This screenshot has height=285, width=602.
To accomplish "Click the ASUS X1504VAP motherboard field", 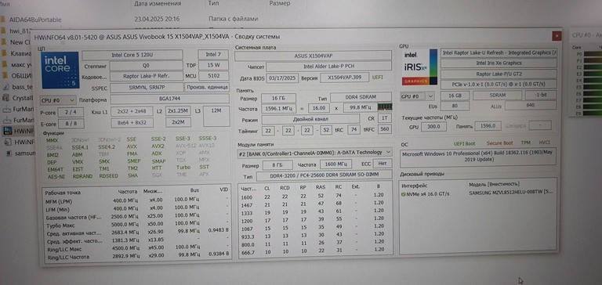I will coord(313,56).
